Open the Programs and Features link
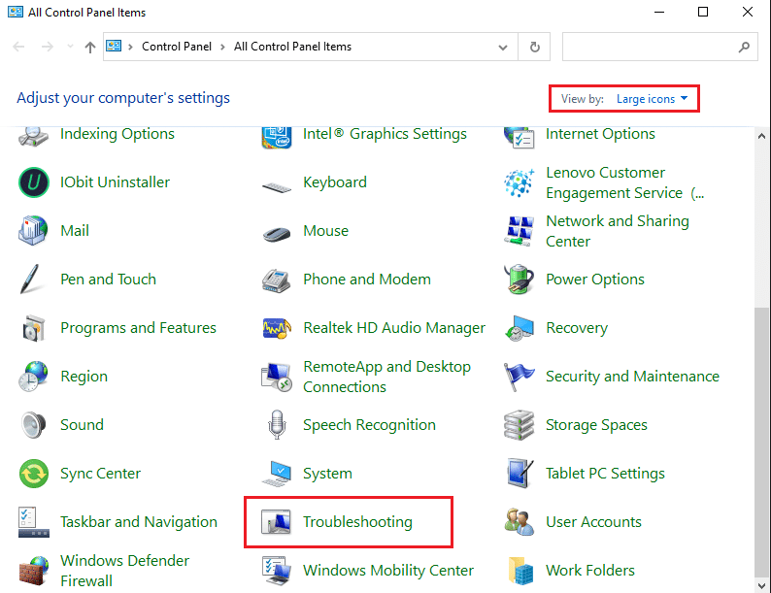This screenshot has height=593, width=771. click(138, 328)
